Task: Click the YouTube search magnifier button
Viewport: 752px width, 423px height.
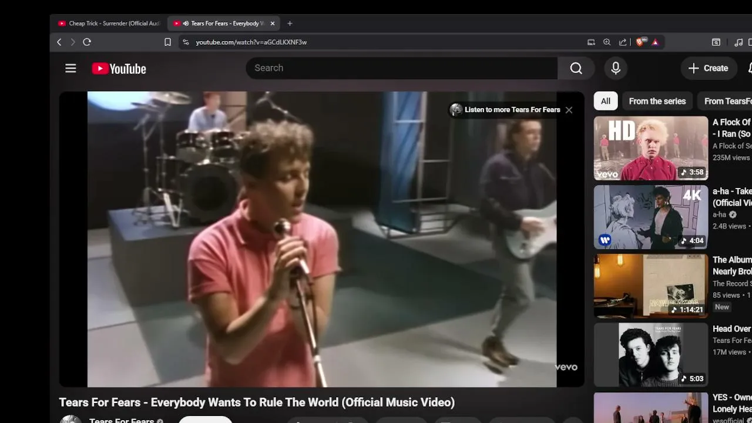Action: (x=576, y=68)
